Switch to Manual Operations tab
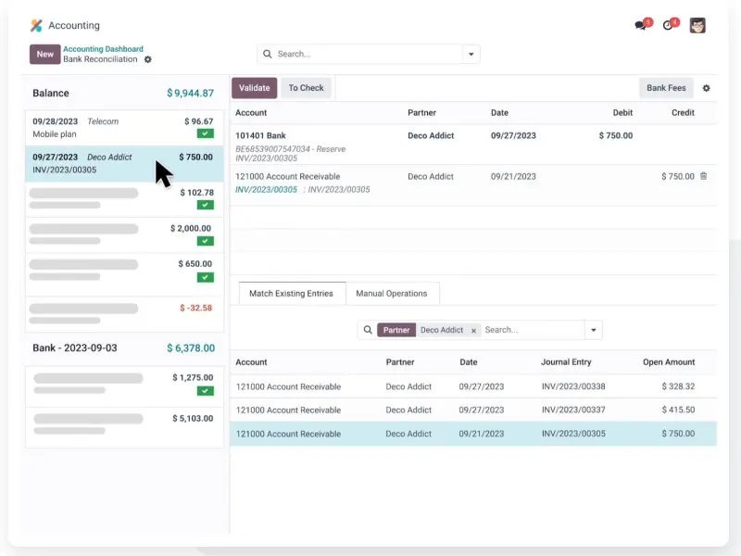 point(392,294)
